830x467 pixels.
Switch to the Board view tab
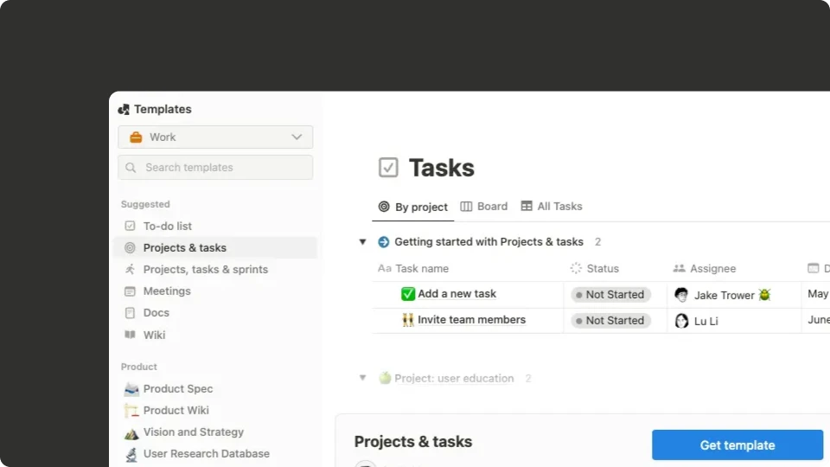484,207
